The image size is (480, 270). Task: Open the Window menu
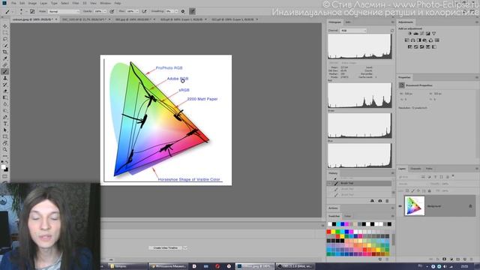[105, 3]
